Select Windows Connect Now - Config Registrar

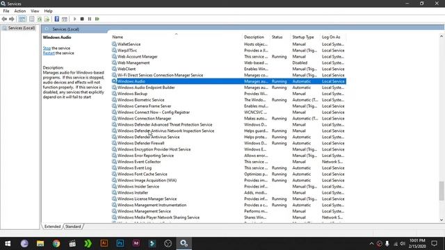(x=229, y=112)
